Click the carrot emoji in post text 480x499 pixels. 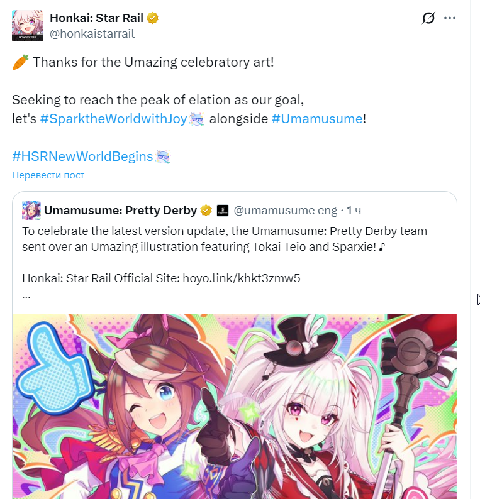point(20,63)
